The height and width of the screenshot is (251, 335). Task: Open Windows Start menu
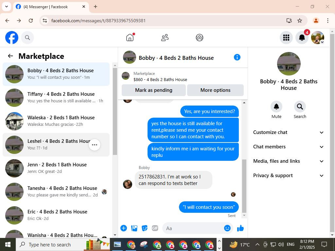8,244
